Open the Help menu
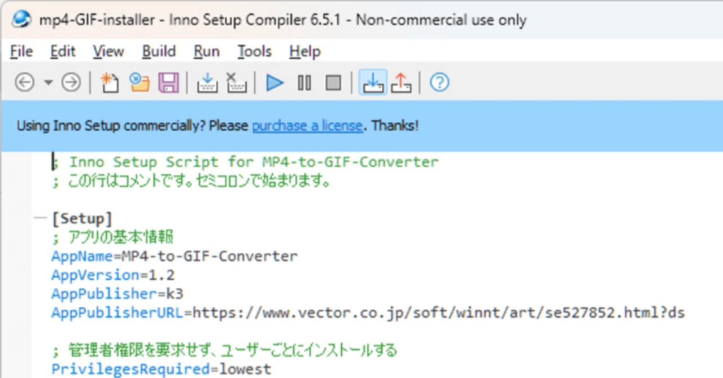Screen dimensions: 723x378 point(305,51)
